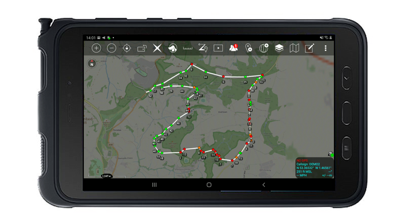
Task: Tap the Android back arrow
Action: coord(264,185)
